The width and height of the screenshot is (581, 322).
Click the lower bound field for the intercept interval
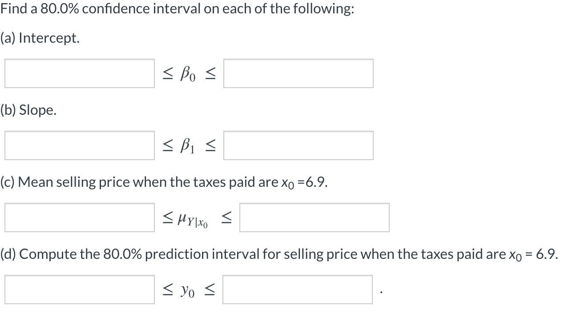(x=79, y=73)
